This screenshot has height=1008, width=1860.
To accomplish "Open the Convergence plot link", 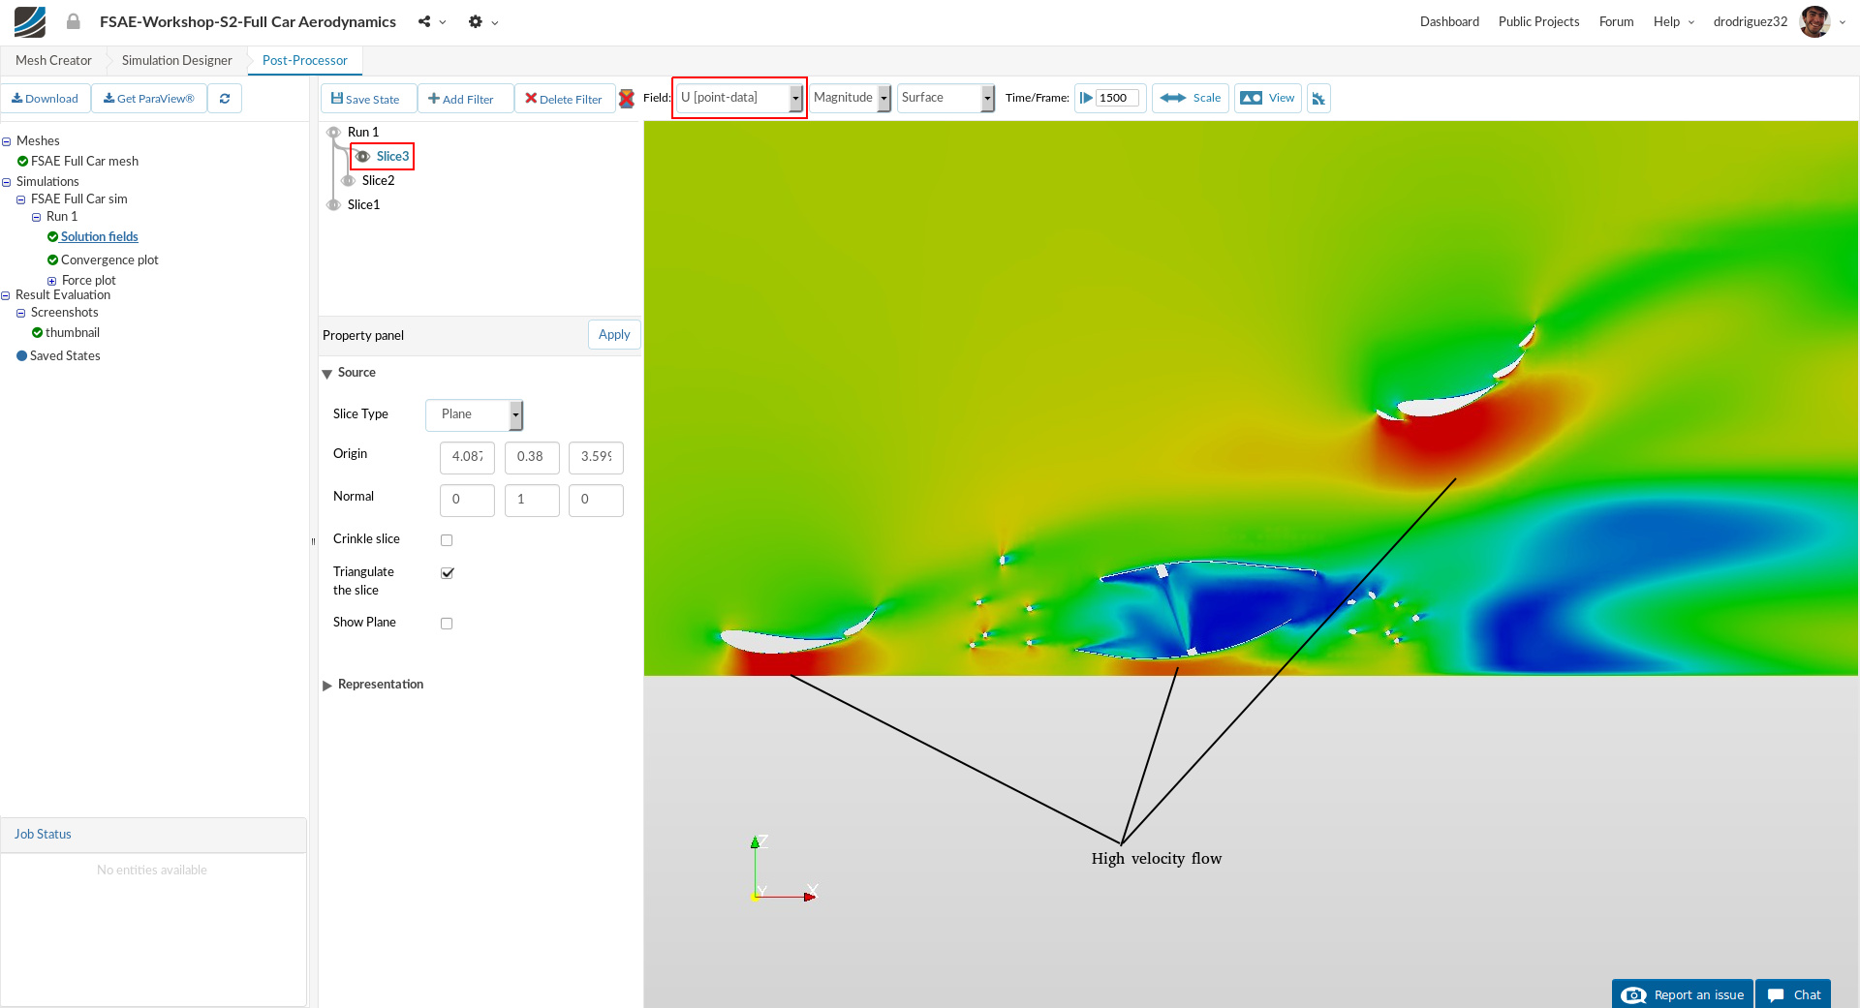I will pyautogui.click(x=109, y=260).
